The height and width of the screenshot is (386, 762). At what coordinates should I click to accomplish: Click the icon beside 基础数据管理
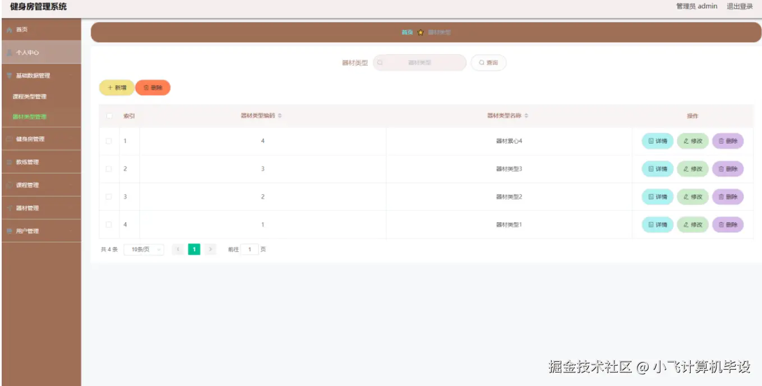pos(9,76)
